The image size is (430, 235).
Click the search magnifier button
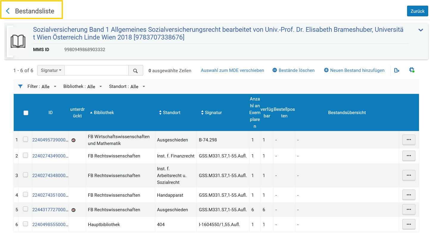[x=135, y=70]
